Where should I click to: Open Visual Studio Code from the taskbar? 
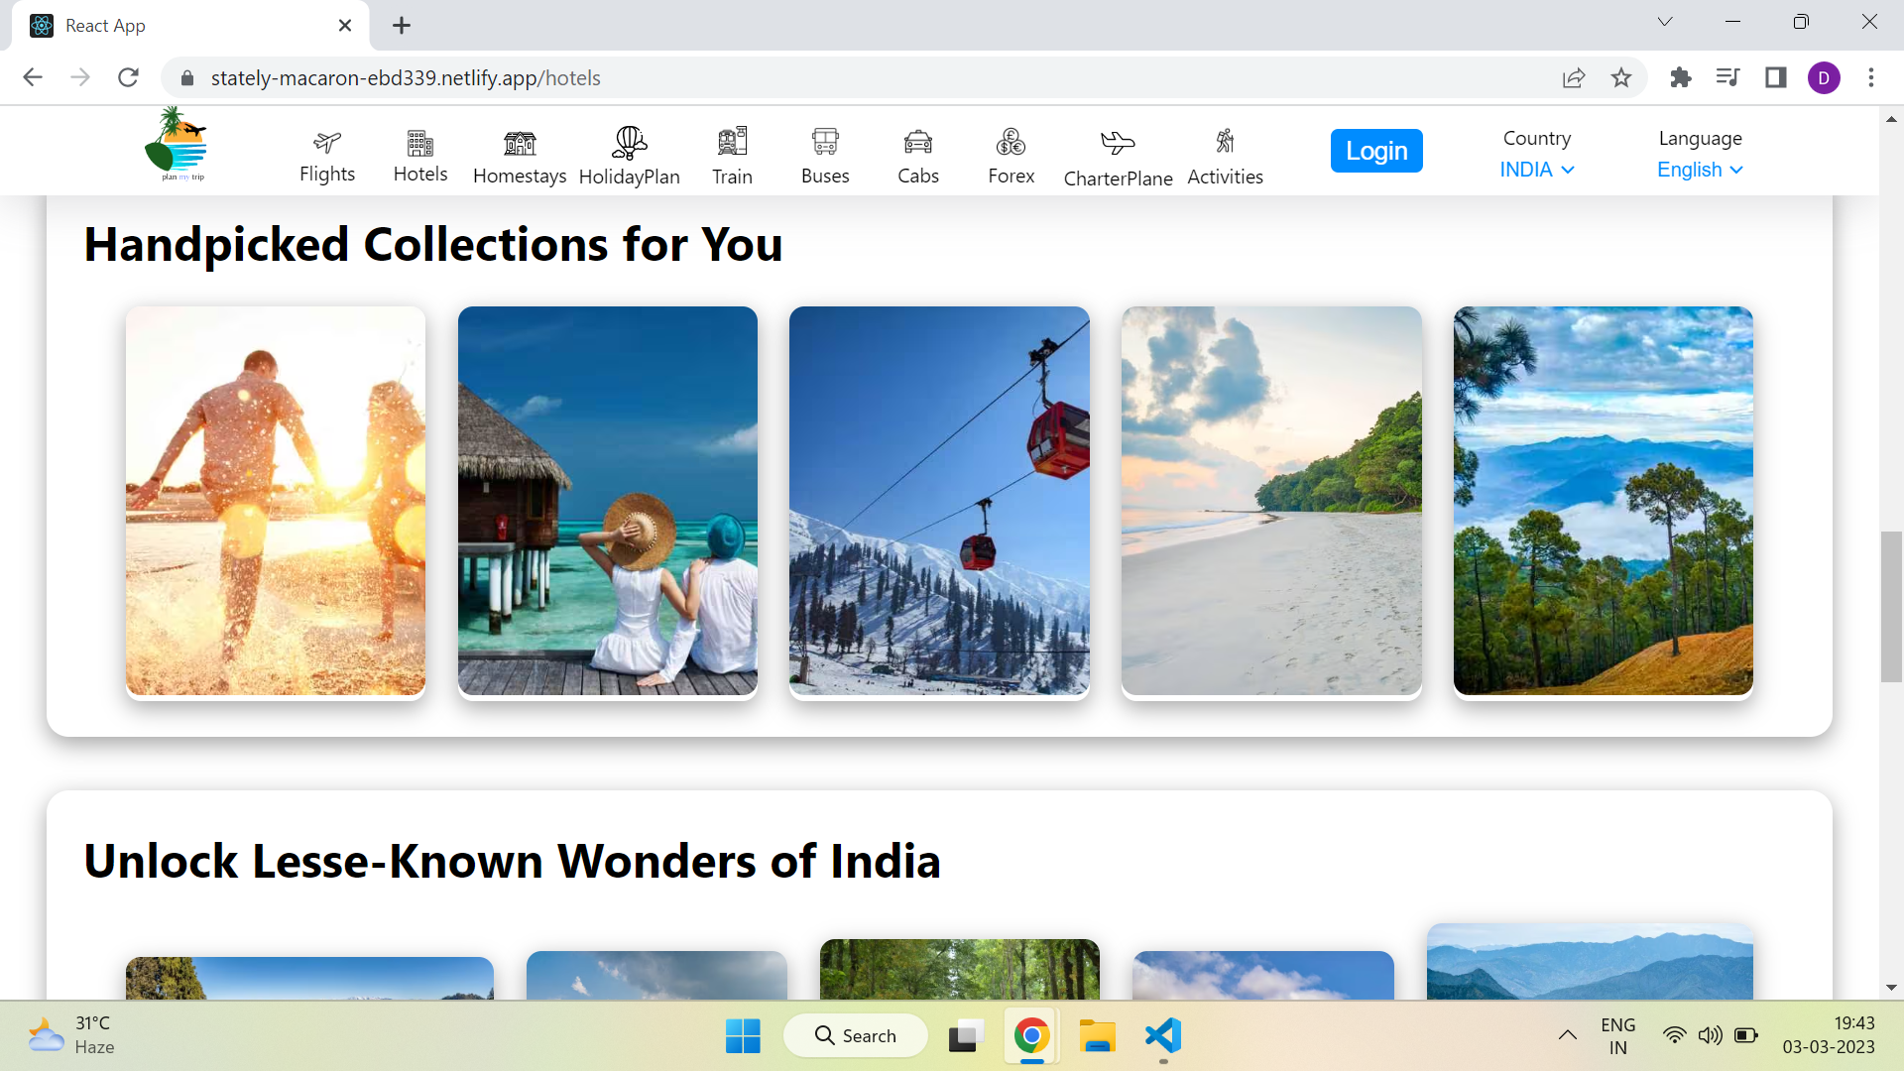pyautogui.click(x=1163, y=1035)
